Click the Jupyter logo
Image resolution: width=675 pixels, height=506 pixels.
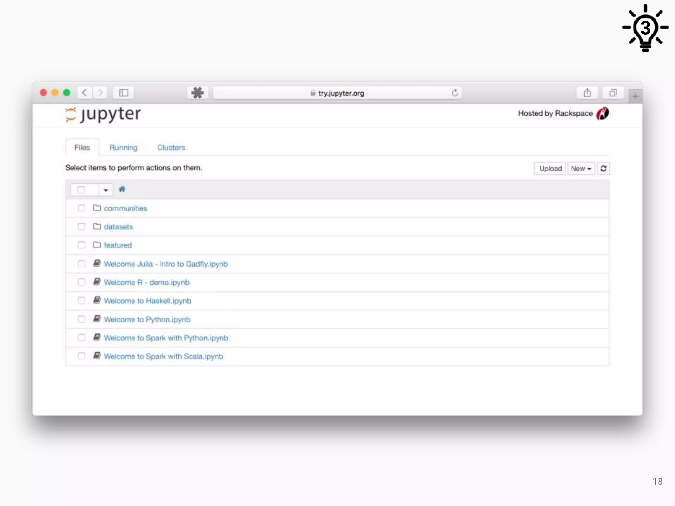pyautogui.click(x=103, y=114)
